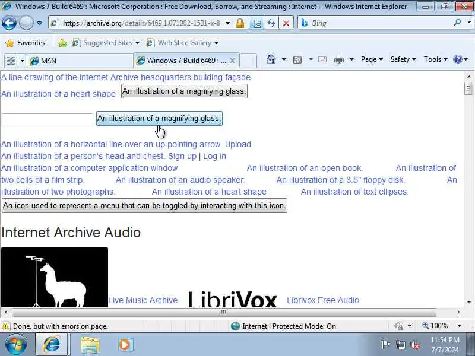475x356 pixels.
Task: Click the llama Live Music thumbnail
Action: (x=55, y=277)
